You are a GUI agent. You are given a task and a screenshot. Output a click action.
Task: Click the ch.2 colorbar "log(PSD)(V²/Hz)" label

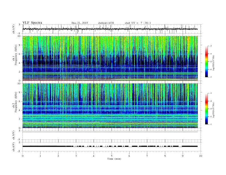(213, 110)
